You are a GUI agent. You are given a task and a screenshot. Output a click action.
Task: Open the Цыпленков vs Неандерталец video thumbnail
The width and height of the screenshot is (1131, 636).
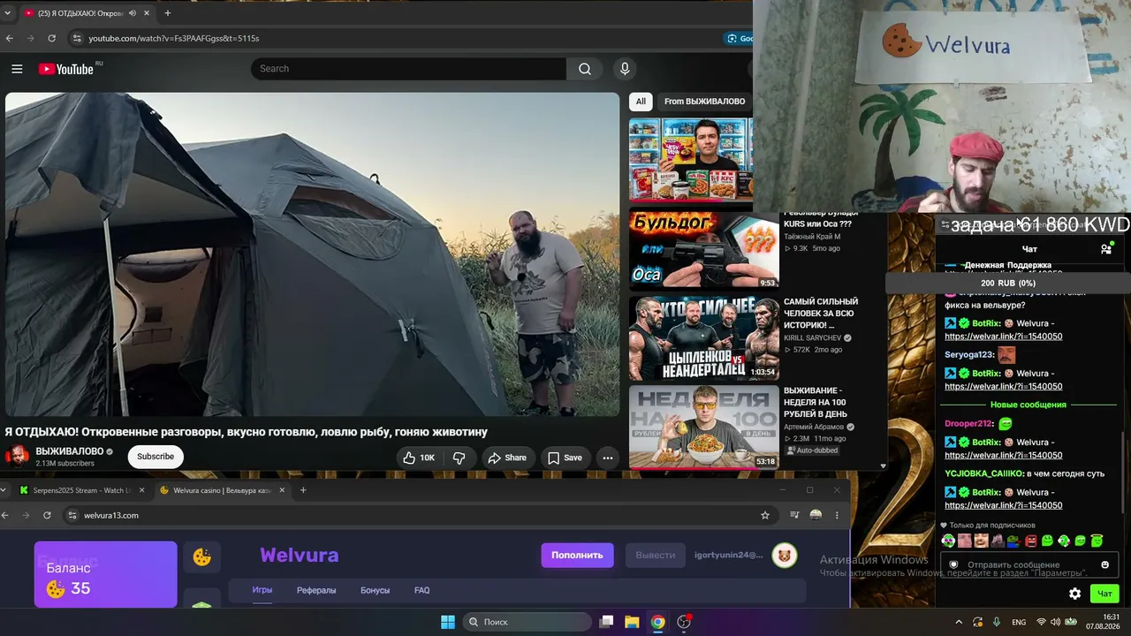coord(703,338)
